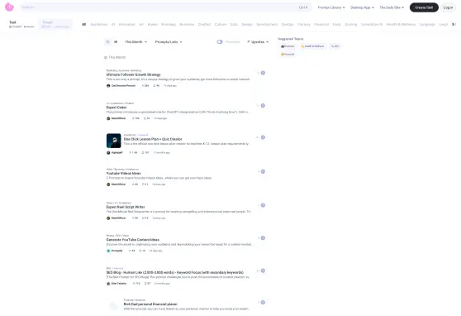Click the pink site logo

(x=9, y=7)
